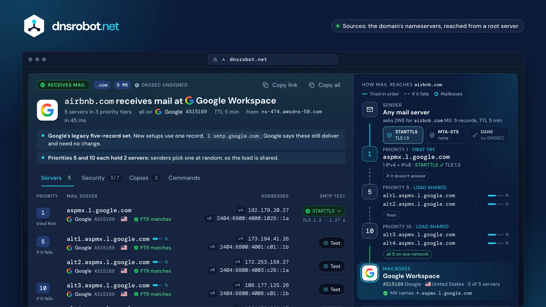
Task: Click the priority 1 step marker in the flow
Action: tap(370, 154)
